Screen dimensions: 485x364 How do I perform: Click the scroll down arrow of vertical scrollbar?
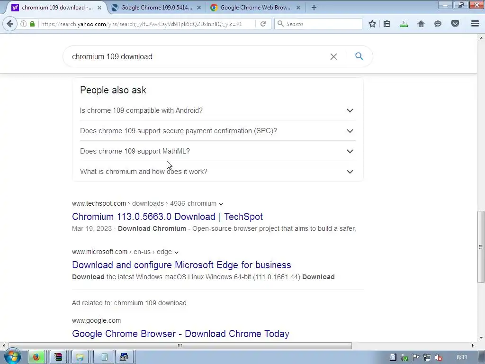coord(481,337)
